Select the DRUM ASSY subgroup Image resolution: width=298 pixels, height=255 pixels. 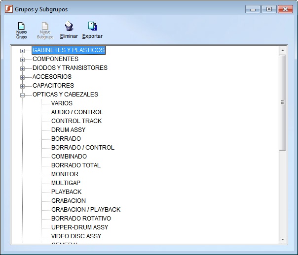(x=68, y=130)
